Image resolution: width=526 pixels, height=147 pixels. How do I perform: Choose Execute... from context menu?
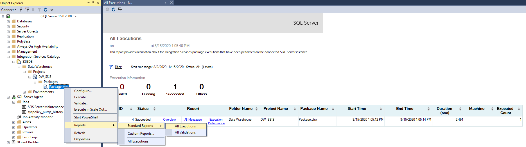tap(91, 97)
